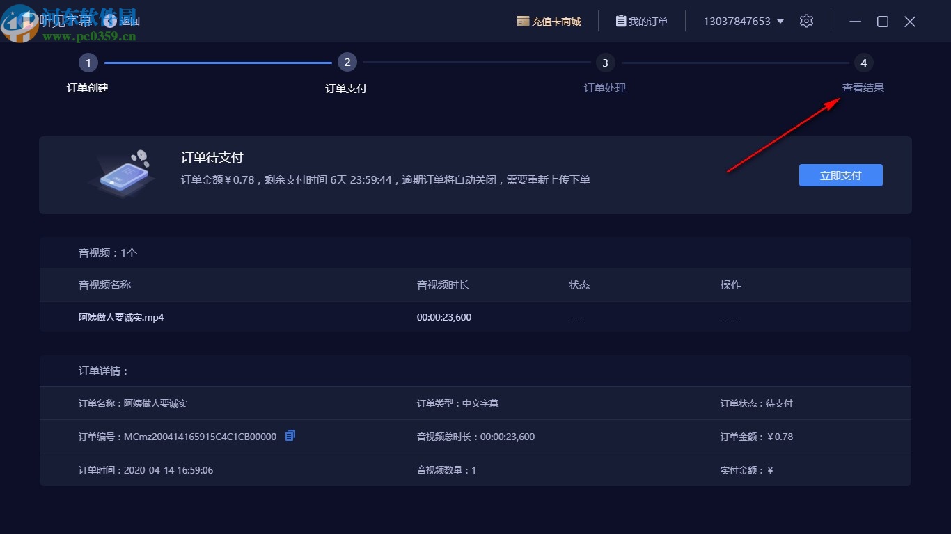Image resolution: width=951 pixels, height=534 pixels.
Task: Click the 音视频名称 column header
Action: tap(104, 284)
